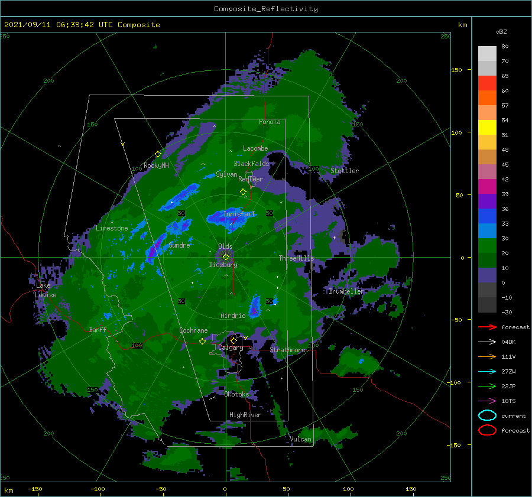This screenshot has height=497, width=532.
Task: Select the orange 60 dBZ color swatch
Action: tap(487, 98)
